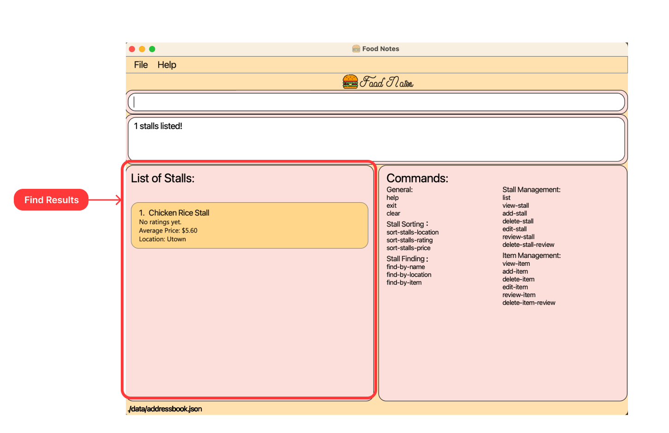
Task: Click 'edit-stall' command text
Action: click(515, 229)
